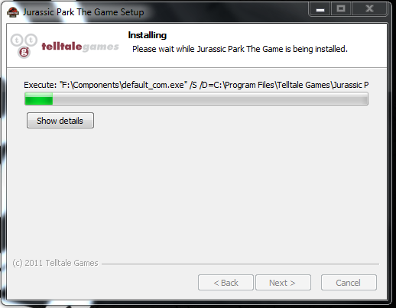Show installation details

pyautogui.click(x=60, y=121)
